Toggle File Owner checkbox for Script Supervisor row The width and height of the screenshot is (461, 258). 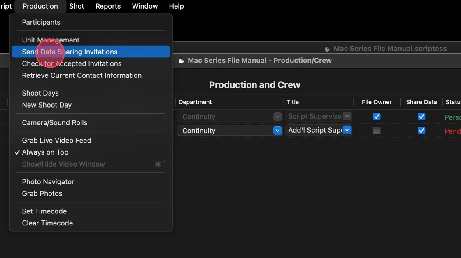pyautogui.click(x=377, y=117)
